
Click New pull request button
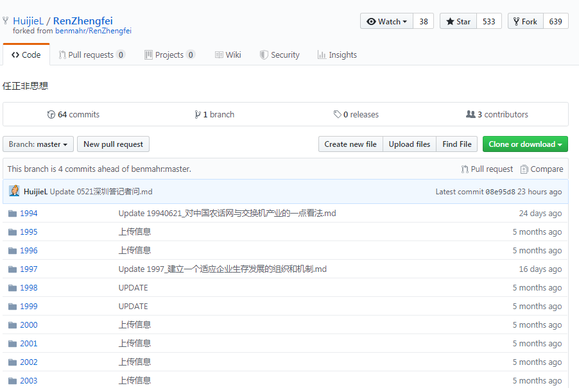(x=113, y=144)
